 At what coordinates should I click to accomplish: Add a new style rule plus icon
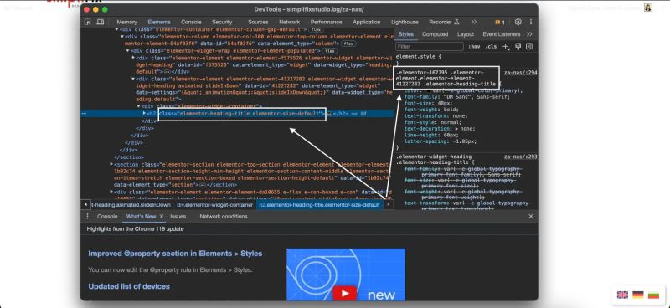[506, 47]
